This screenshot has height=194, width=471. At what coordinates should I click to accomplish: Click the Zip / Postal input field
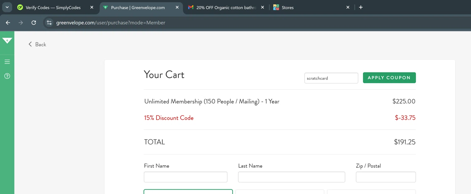pyautogui.click(x=386, y=177)
